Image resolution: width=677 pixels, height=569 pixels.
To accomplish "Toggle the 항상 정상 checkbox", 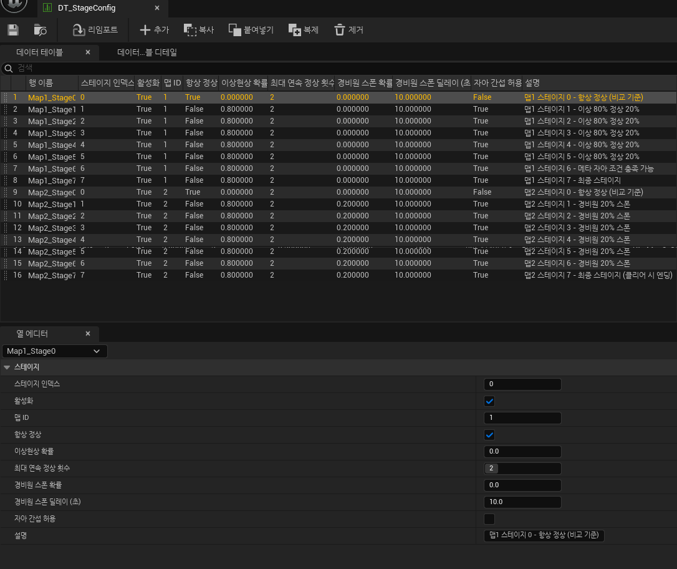I will pos(489,435).
